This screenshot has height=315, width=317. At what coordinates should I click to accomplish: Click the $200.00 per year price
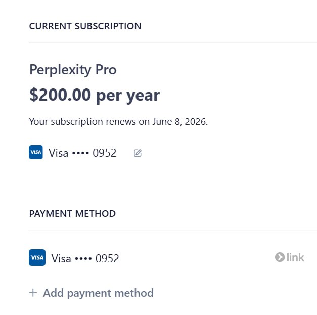95,95
